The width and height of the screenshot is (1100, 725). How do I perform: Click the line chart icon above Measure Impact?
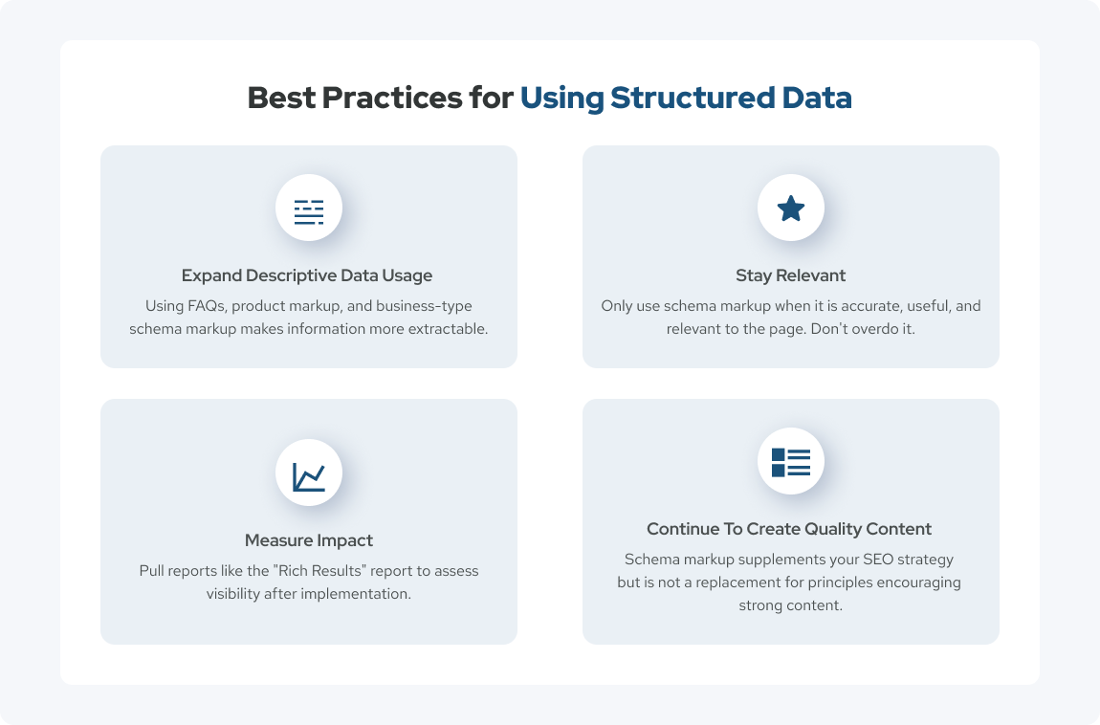click(x=309, y=476)
